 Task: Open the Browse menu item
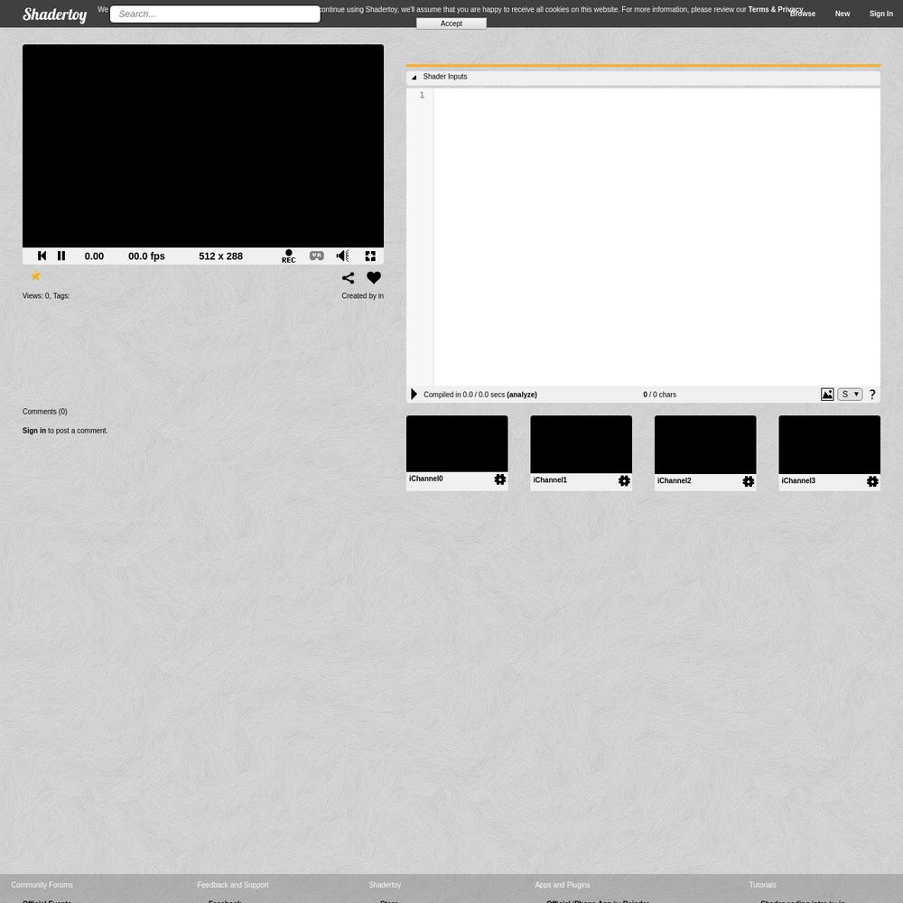pos(803,14)
